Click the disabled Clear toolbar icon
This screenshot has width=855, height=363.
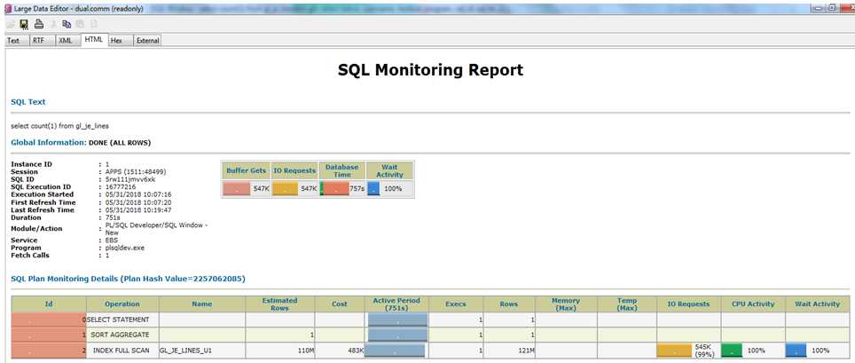(x=93, y=24)
